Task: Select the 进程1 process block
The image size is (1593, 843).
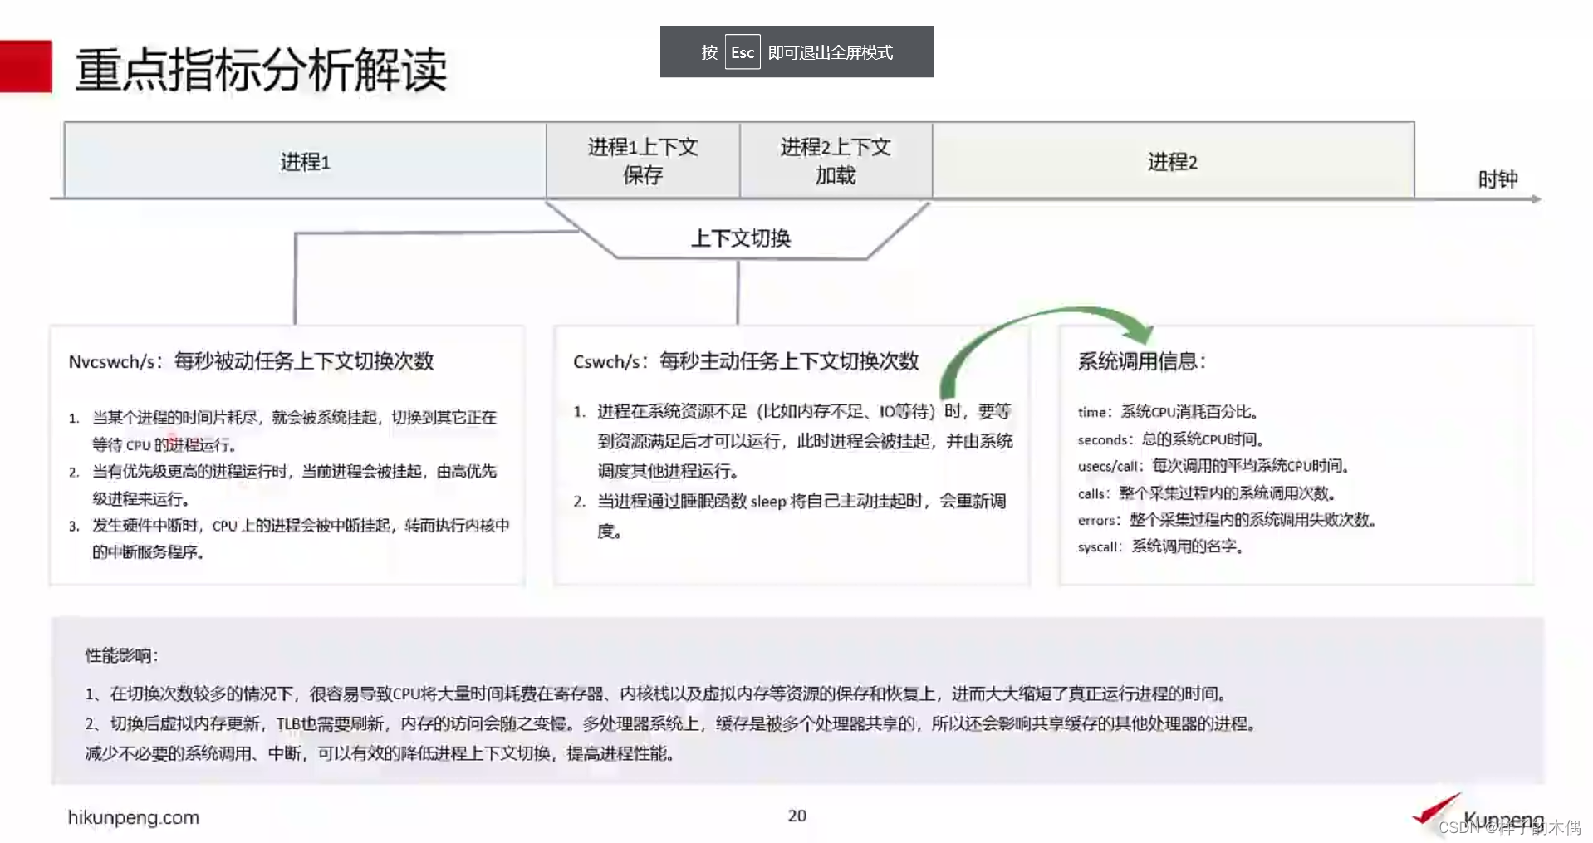Action: (x=304, y=161)
